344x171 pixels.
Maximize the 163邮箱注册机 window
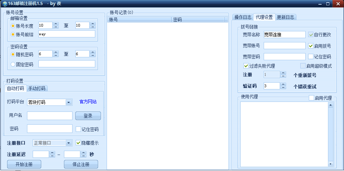click(x=328, y=4)
